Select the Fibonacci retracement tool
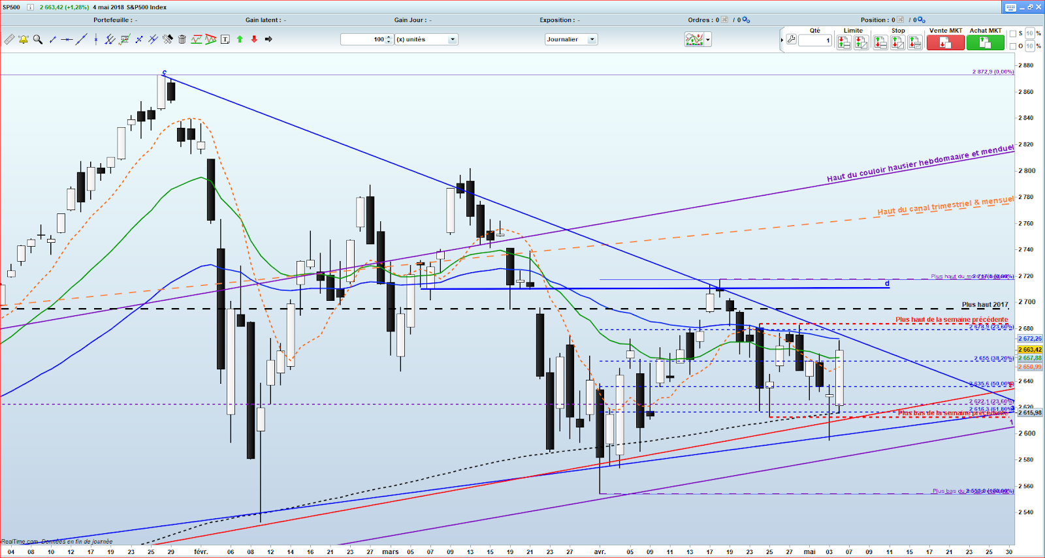 124,40
